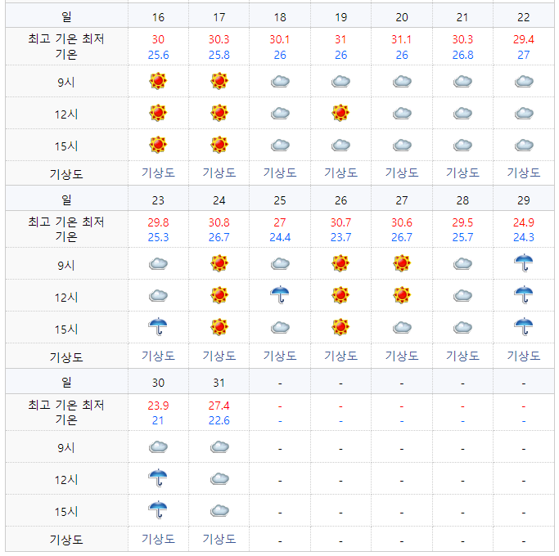The height and width of the screenshot is (556, 559).
Task: Click the cloud icon for day 19 at 9시
Action: coord(340,82)
